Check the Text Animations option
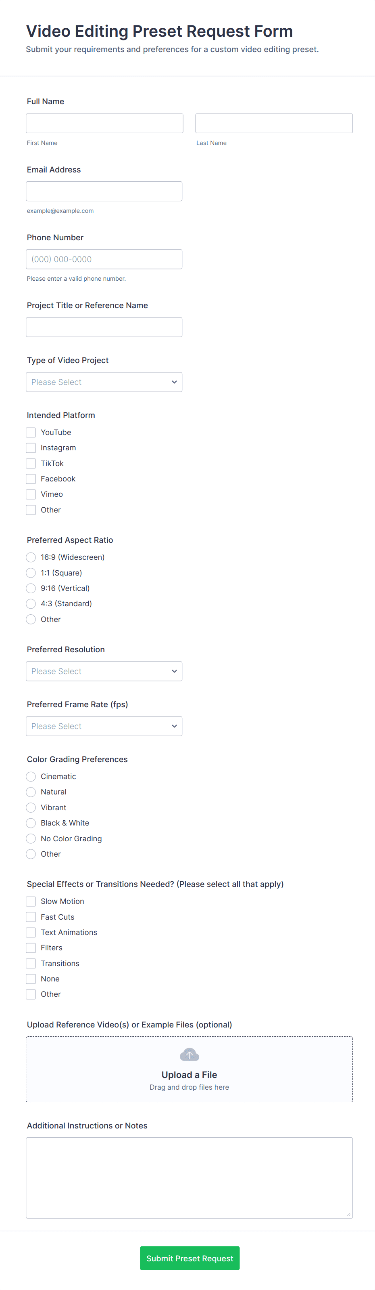Image resolution: width=375 pixels, height=1290 pixels. pos(31,933)
